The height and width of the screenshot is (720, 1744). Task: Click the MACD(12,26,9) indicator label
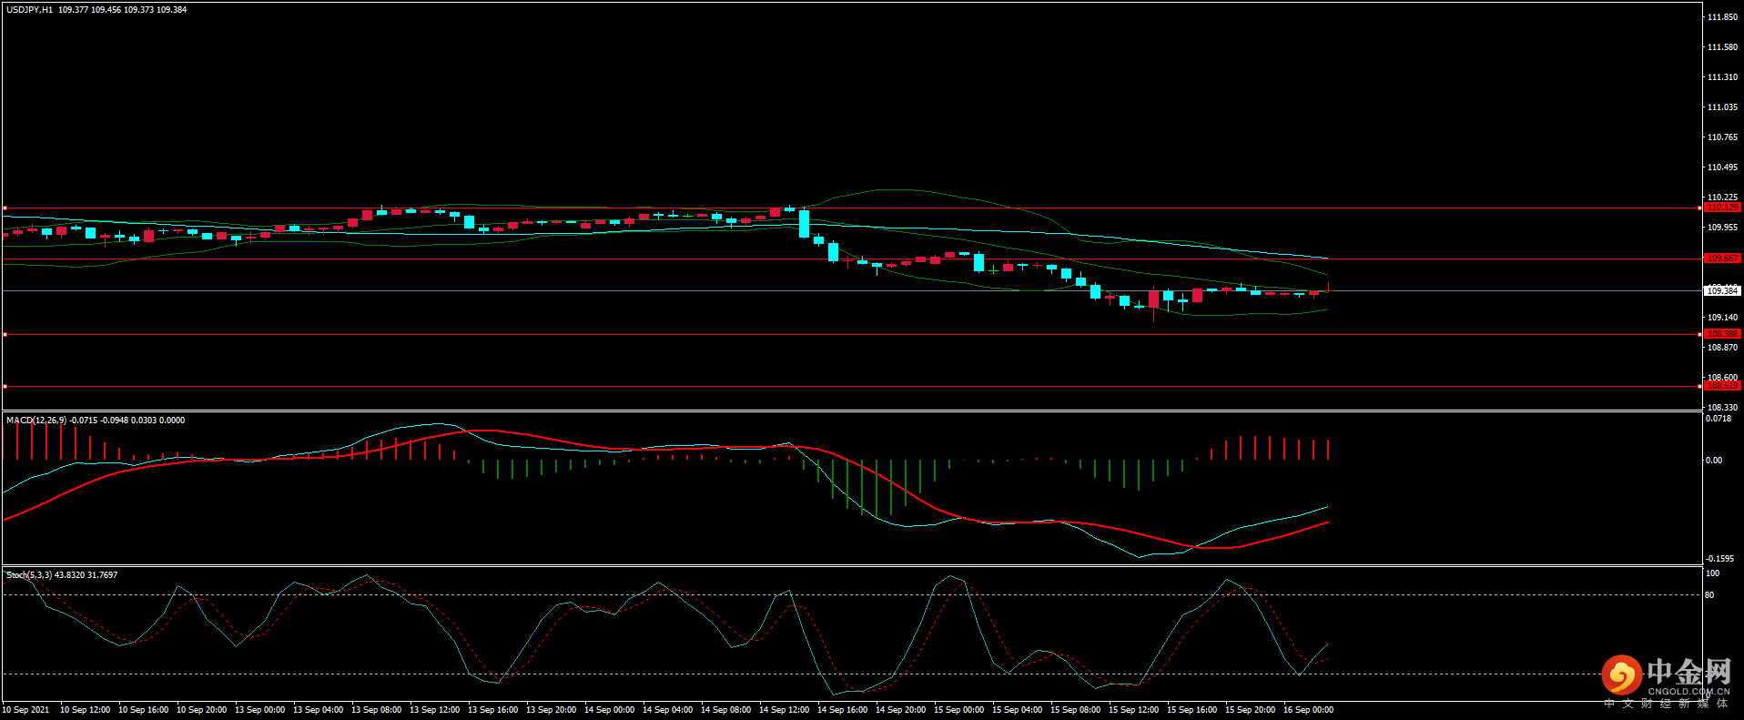point(35,421)
